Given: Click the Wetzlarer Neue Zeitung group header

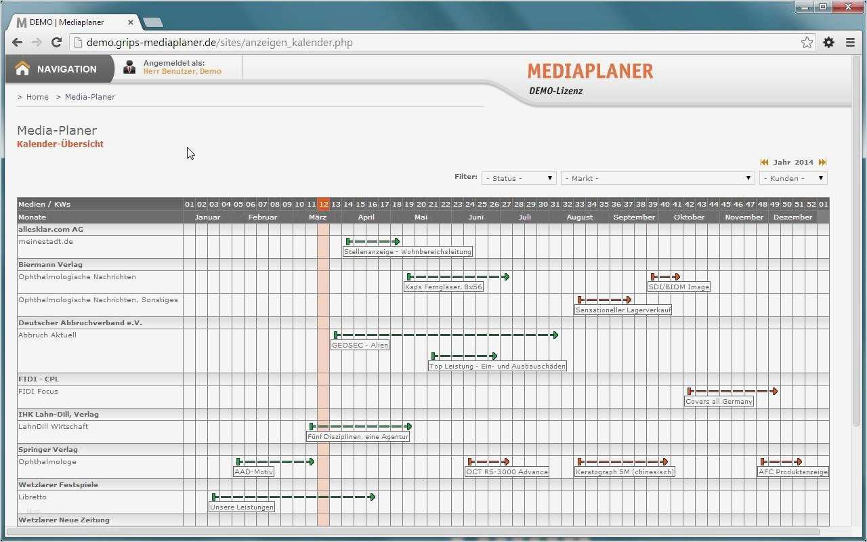Looking at the screenshot, I should click(64, 520).
